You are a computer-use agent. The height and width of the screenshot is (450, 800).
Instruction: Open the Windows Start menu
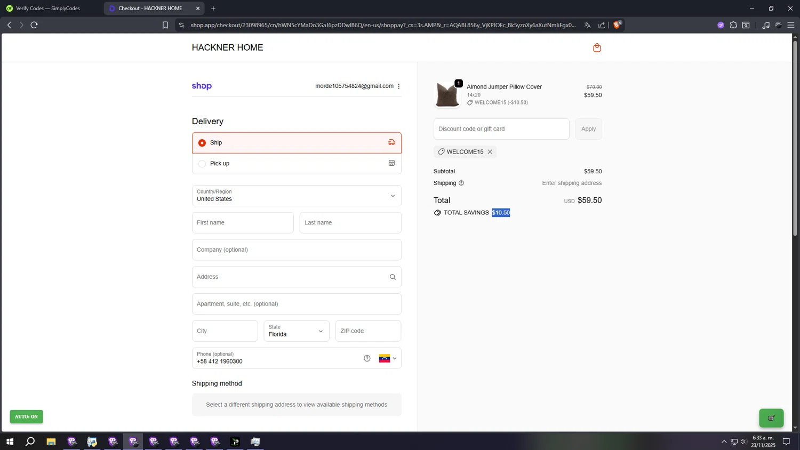[10, 441]
